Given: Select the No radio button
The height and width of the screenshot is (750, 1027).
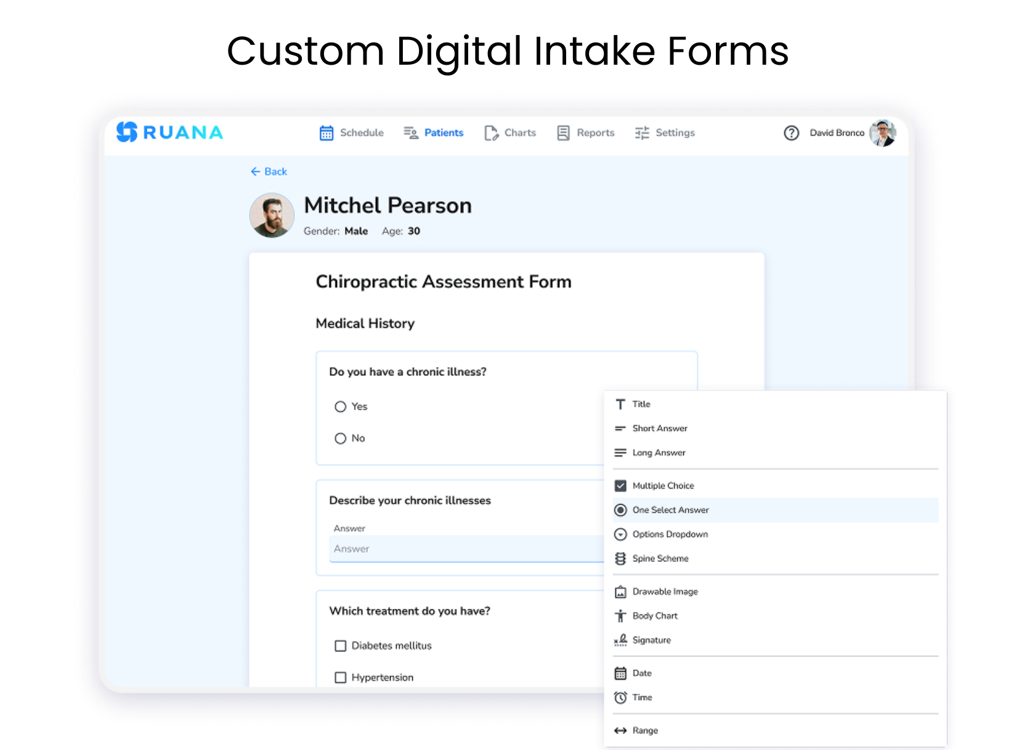Looking at the screenshot, I should click(x=341, y=438).
